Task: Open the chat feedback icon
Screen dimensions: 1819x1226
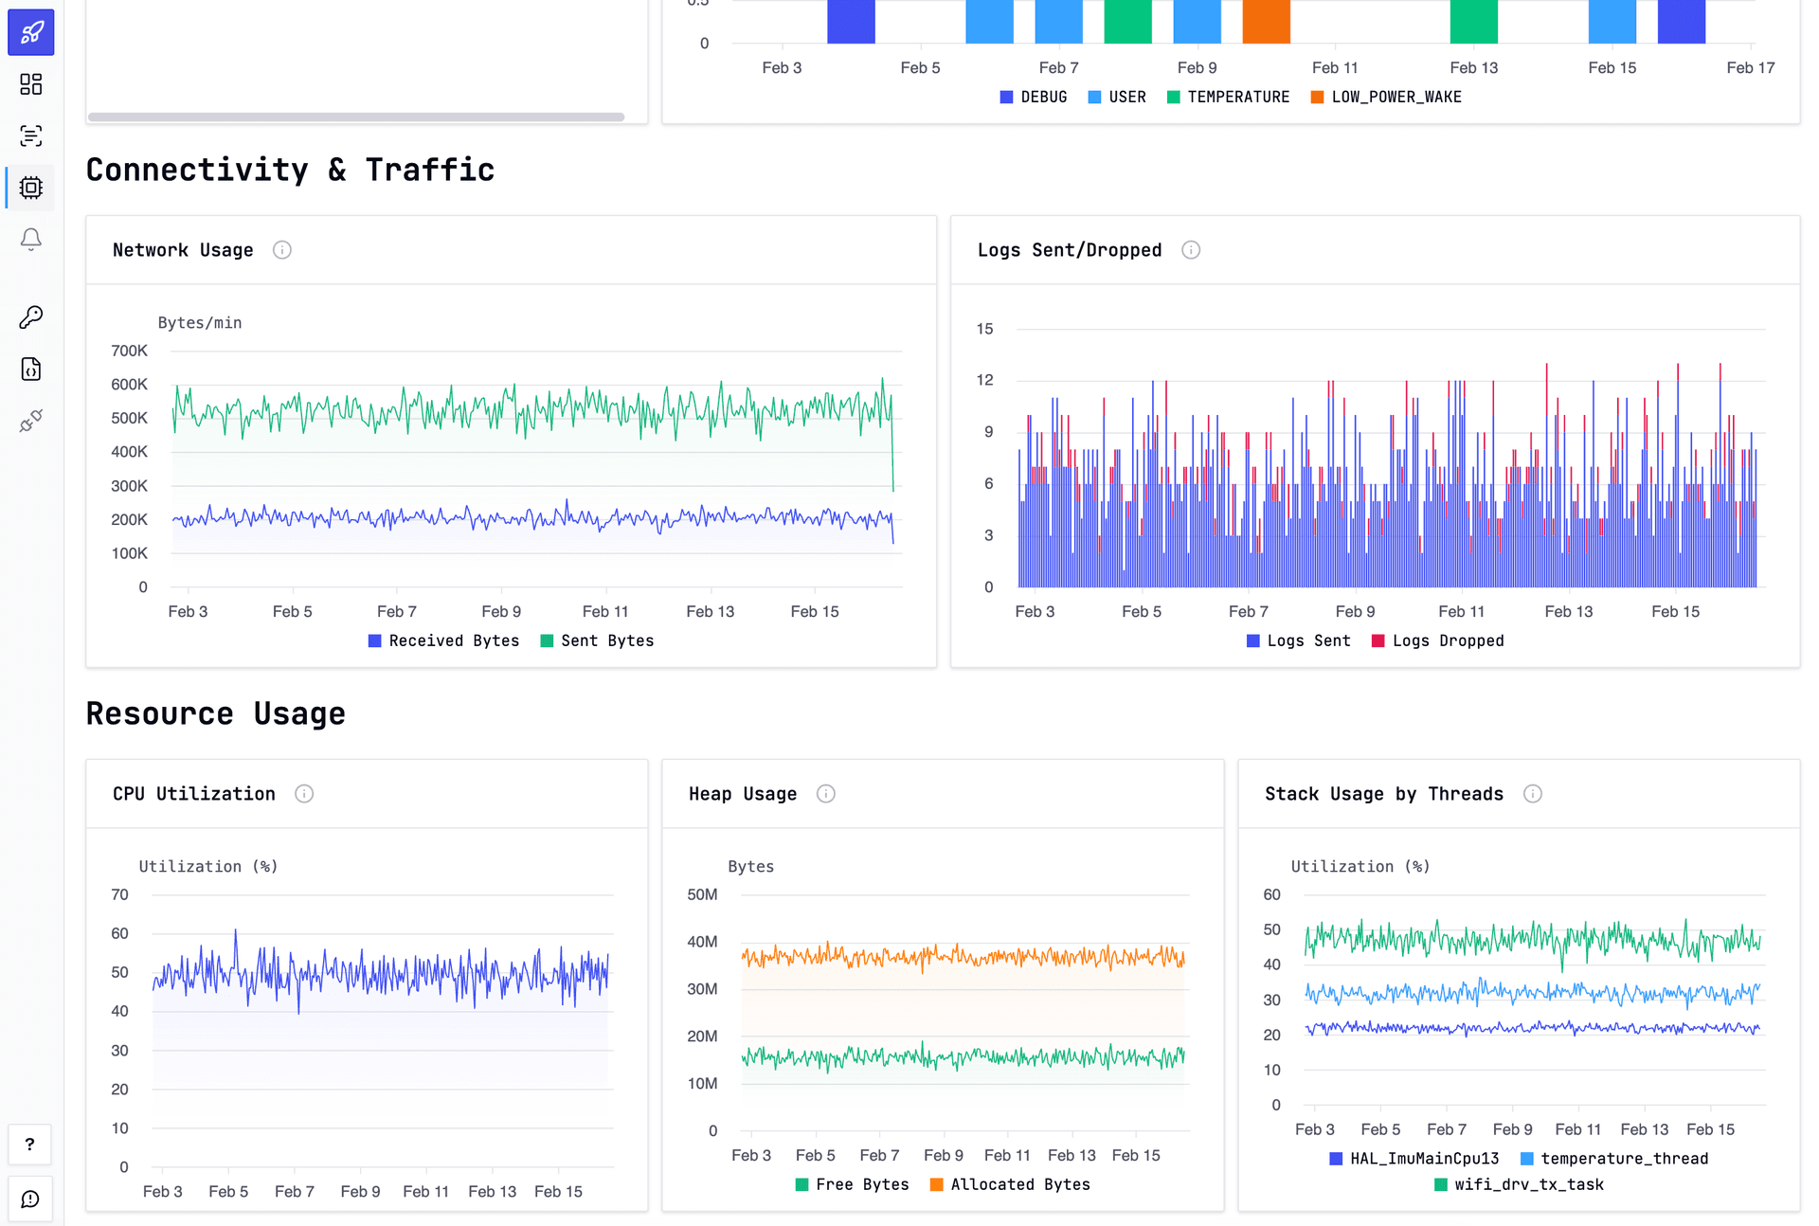Action: [30, 1199]
